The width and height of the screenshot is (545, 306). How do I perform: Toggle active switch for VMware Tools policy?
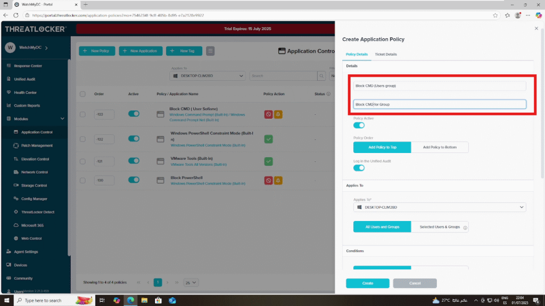(x=134, y=160)
